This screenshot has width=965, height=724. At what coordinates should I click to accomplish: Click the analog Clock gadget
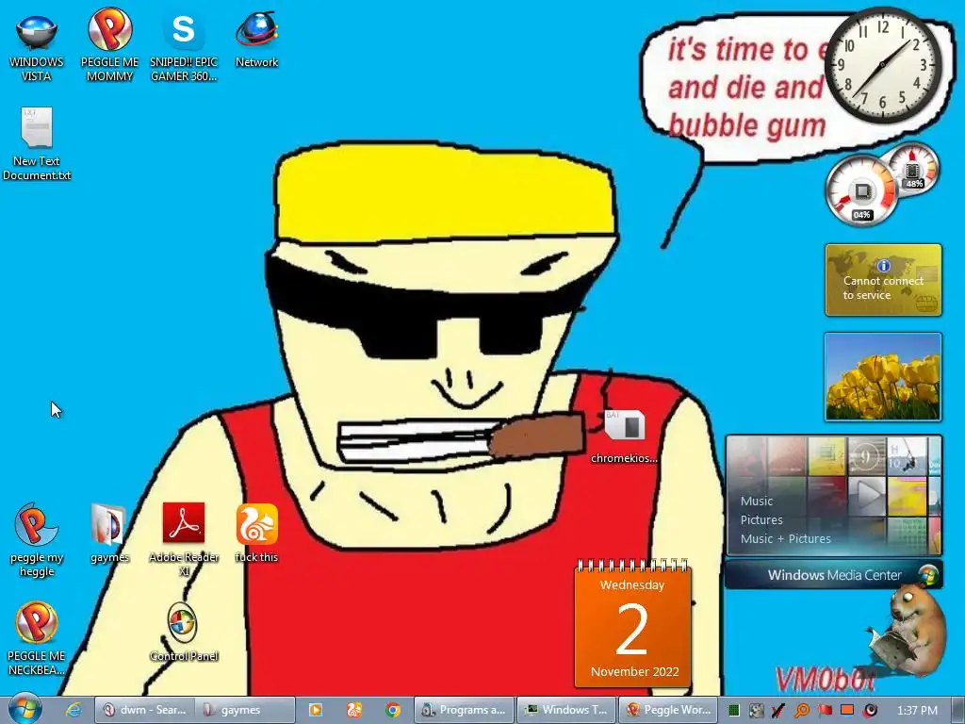pyautogui.click(x=882, y=65)
